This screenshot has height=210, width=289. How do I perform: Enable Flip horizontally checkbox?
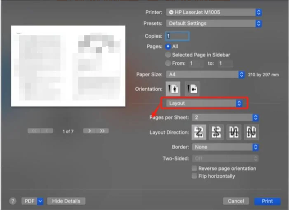[x=194, y=176]
